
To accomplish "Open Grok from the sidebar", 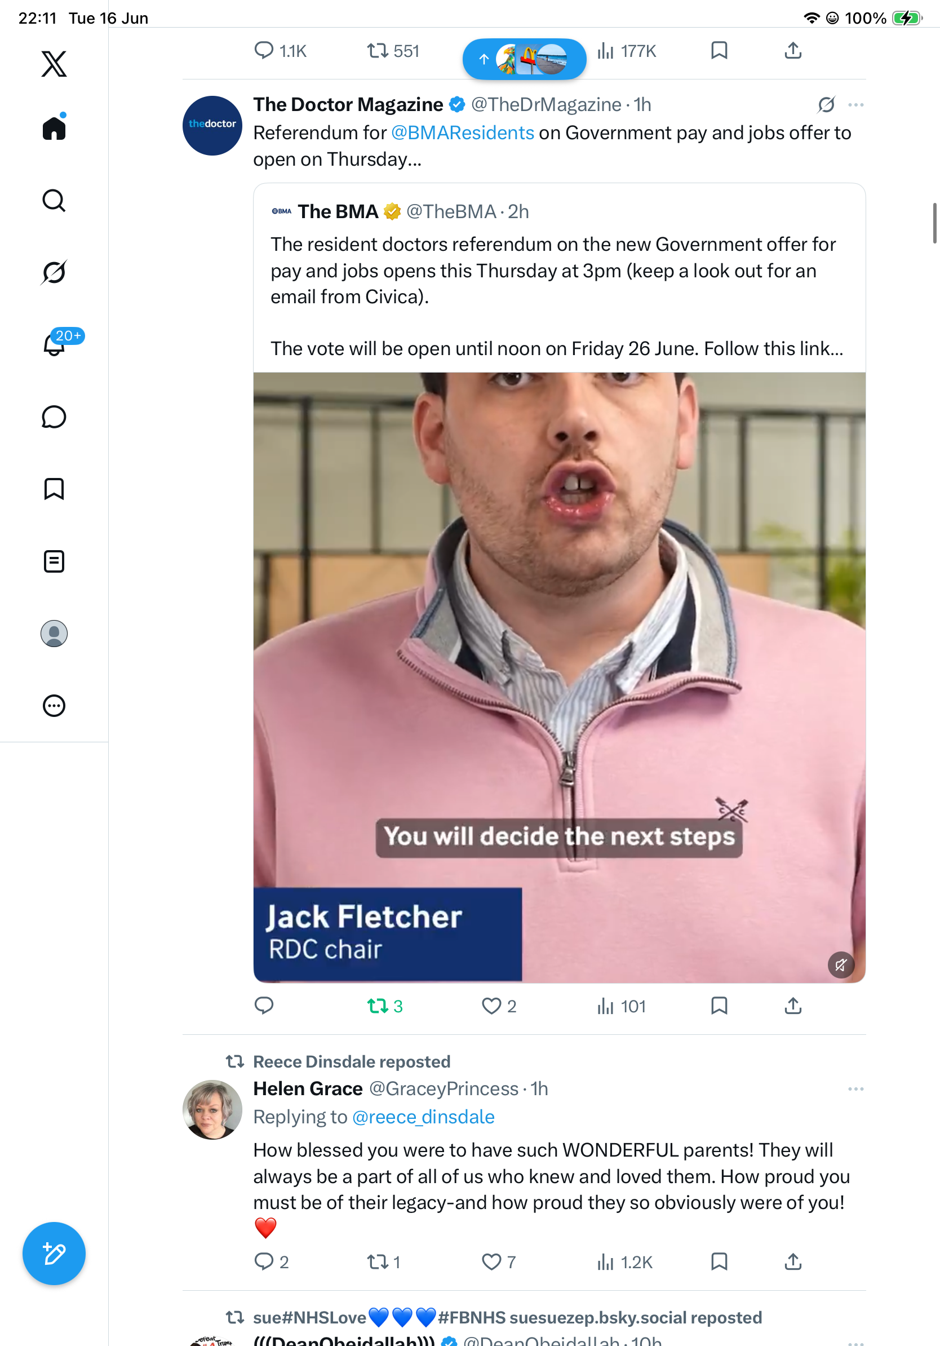I will coord(54,273).
